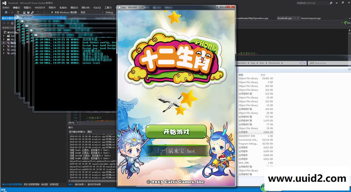This screenshot has height=192, width=351.
Task: Click the Save All toolbar icon
Action: pos(32,12)
